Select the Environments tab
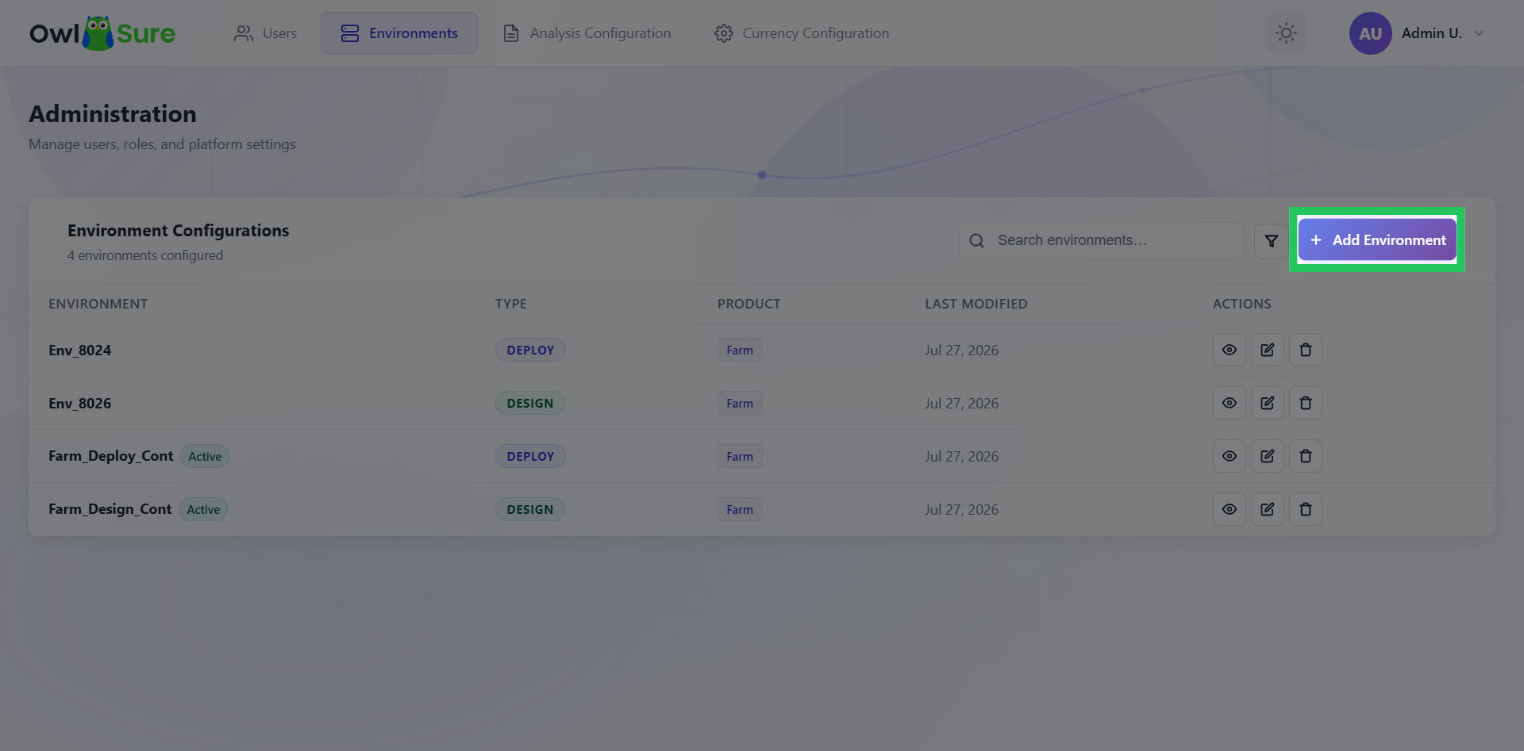Viewport: 1524px width, 751px height. (399, 33)
